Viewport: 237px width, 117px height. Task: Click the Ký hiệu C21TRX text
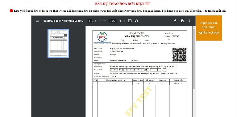172,36
